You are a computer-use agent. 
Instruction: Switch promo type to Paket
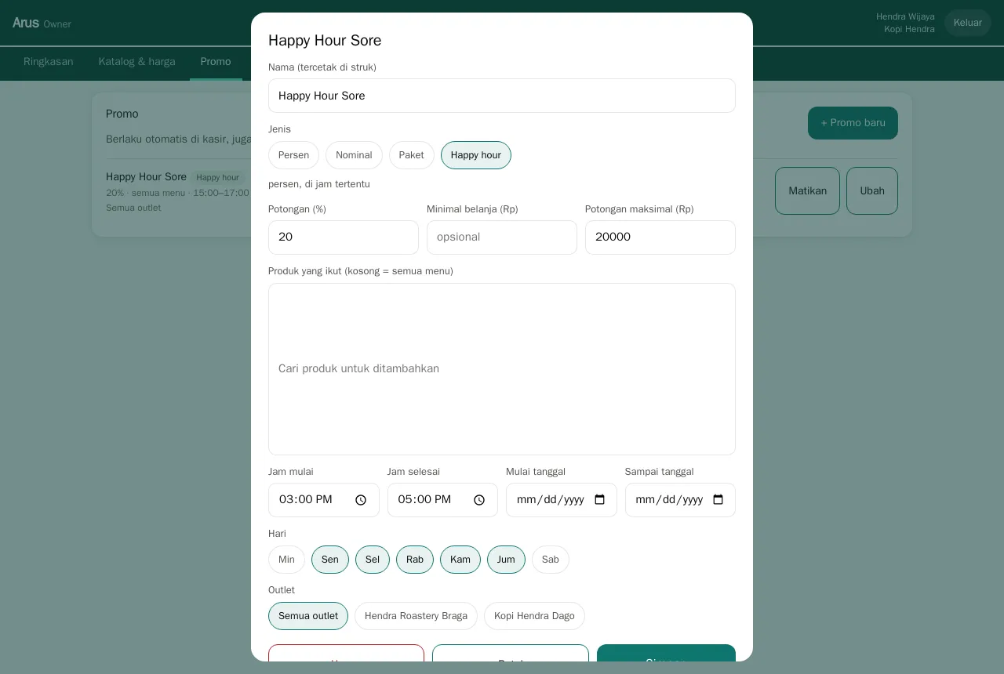pos(411,155)
